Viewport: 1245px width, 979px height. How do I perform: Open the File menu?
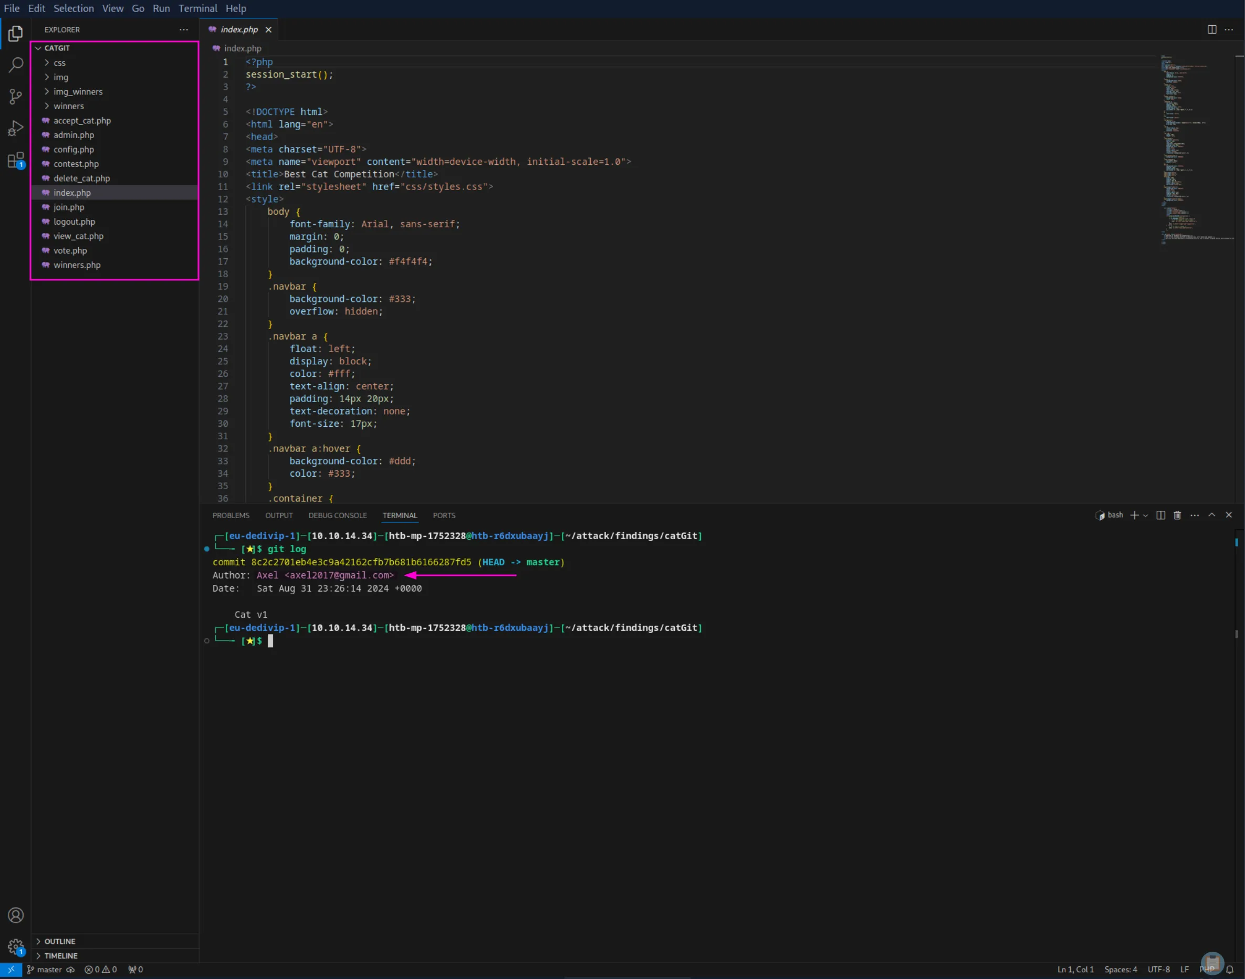(12, 8)
